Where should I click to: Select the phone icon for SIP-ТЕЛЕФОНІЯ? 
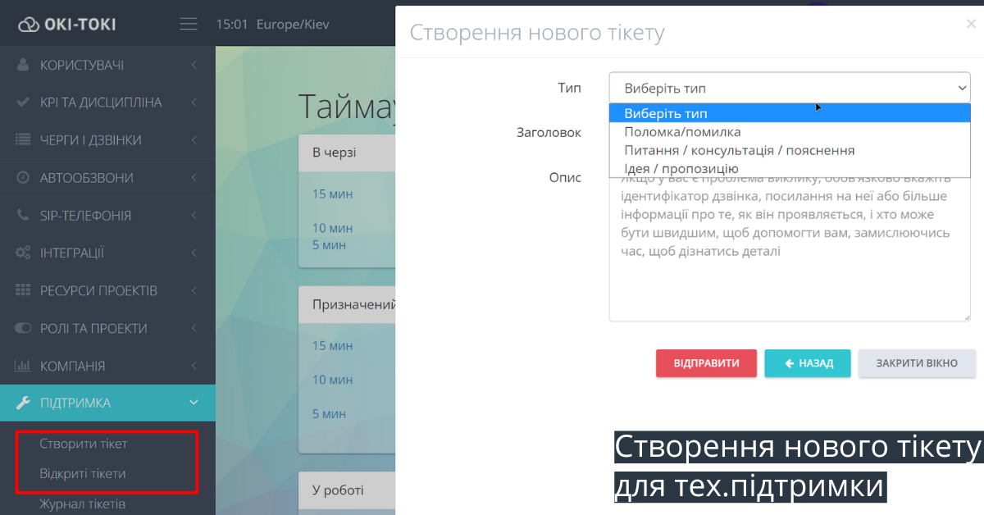pyautogui.click(x=20, y=215)
